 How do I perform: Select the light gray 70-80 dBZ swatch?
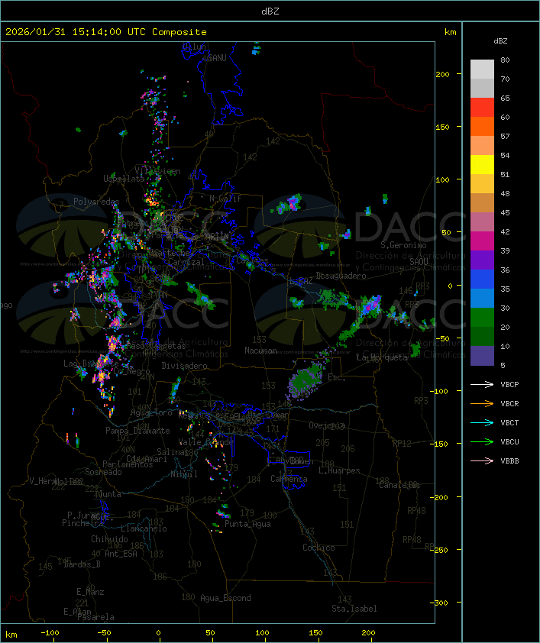482,69
